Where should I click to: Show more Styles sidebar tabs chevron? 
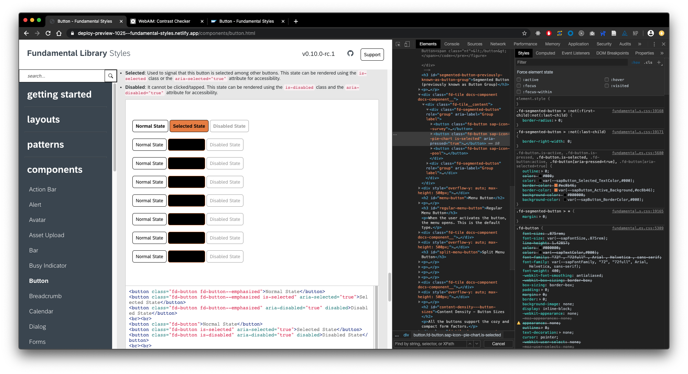click(662, 53)
